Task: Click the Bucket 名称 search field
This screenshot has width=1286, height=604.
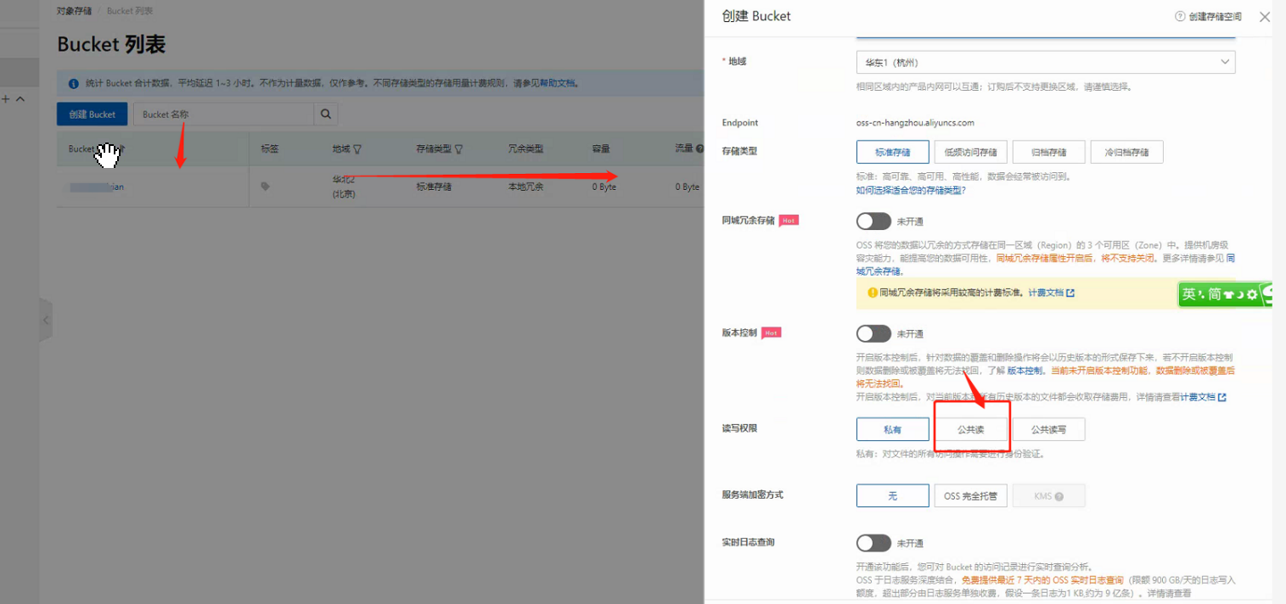Action: coord(223,115)
